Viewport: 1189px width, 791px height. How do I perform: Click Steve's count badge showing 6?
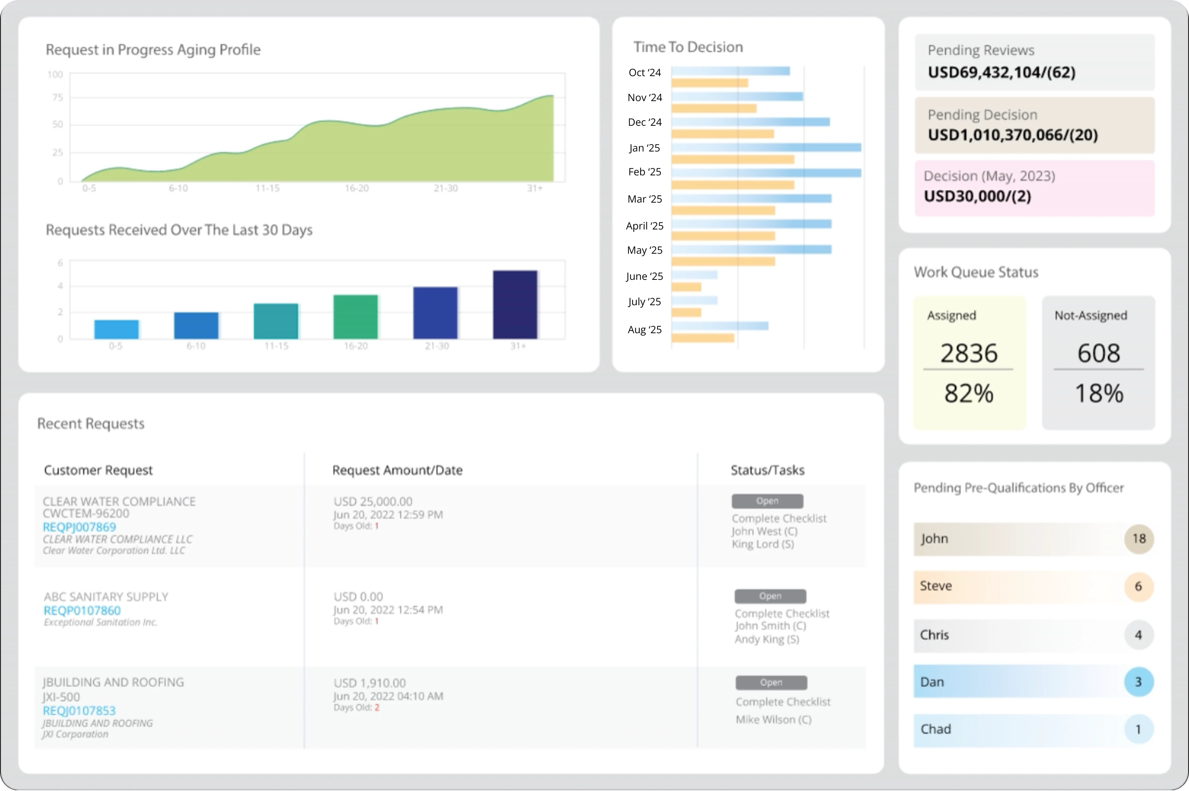[x=1139, y=586]
